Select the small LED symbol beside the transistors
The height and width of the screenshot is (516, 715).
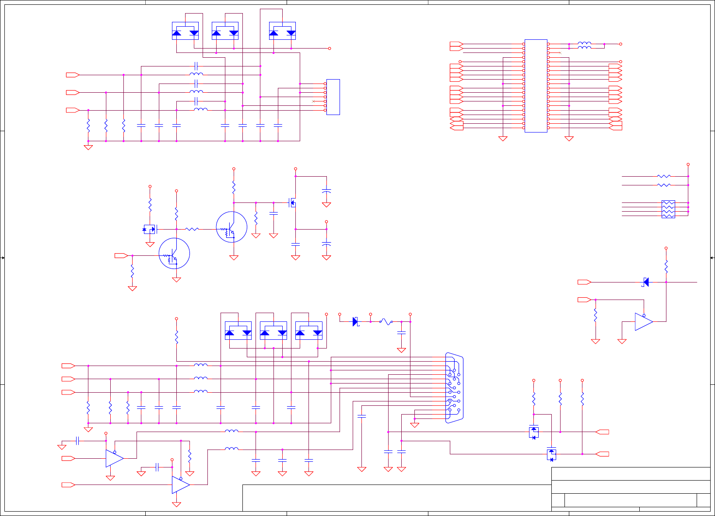[x=150, y=229]
